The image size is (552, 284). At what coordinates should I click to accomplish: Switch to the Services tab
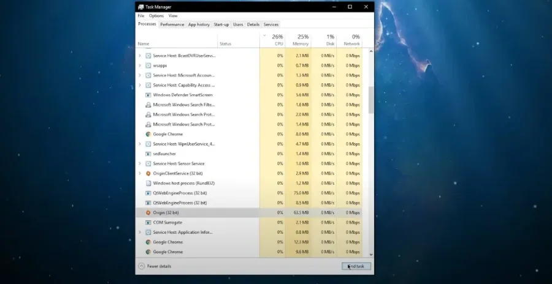(271, 24)
